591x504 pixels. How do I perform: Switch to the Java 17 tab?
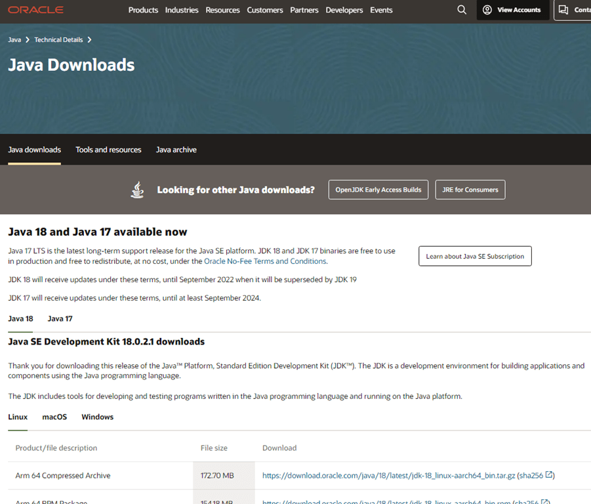pyautogui.click(x=60, y=319)
